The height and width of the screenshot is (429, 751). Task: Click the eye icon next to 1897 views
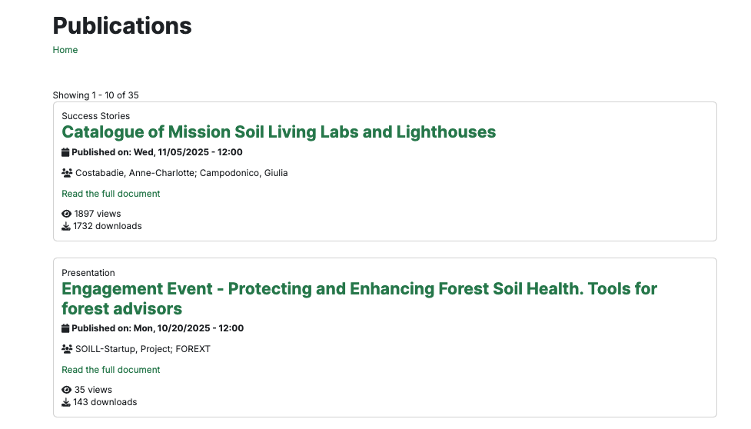(x=66, y=214)
